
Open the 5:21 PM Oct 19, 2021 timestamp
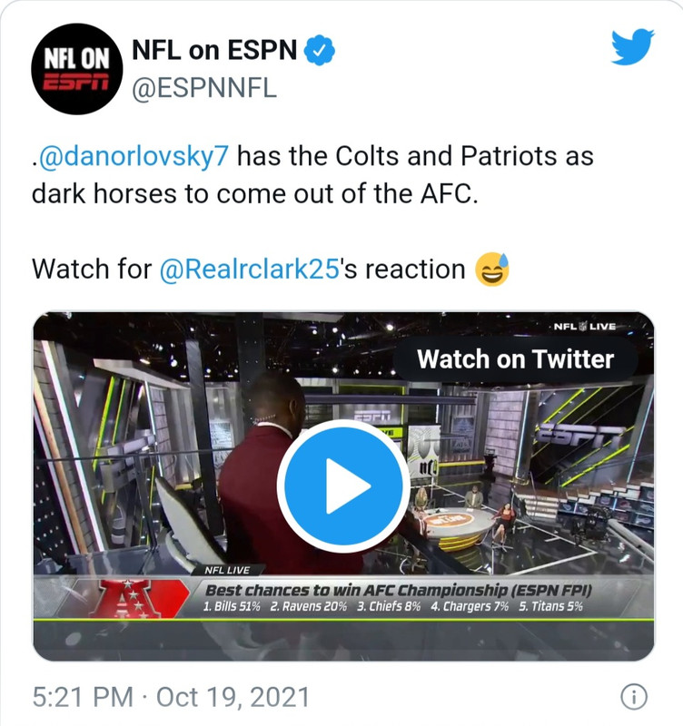point(171,697)
